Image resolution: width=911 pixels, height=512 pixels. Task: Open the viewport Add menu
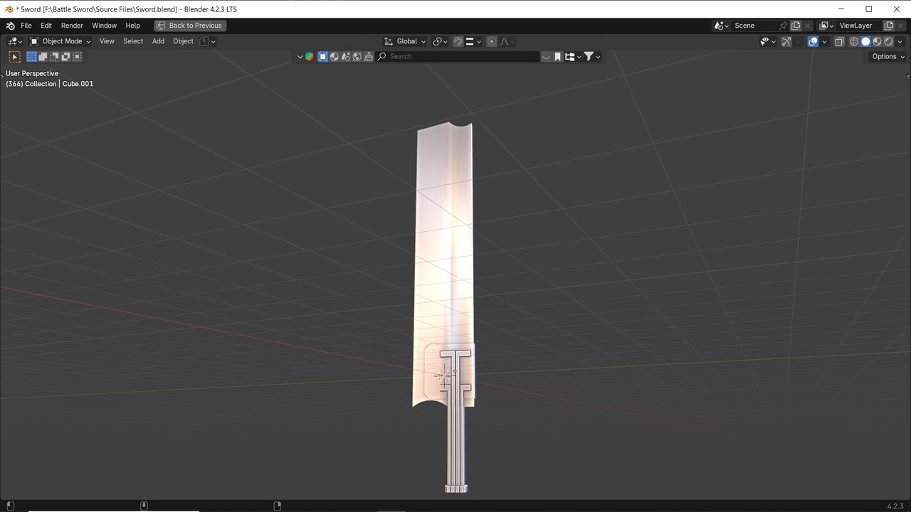(x=158, y=41)
